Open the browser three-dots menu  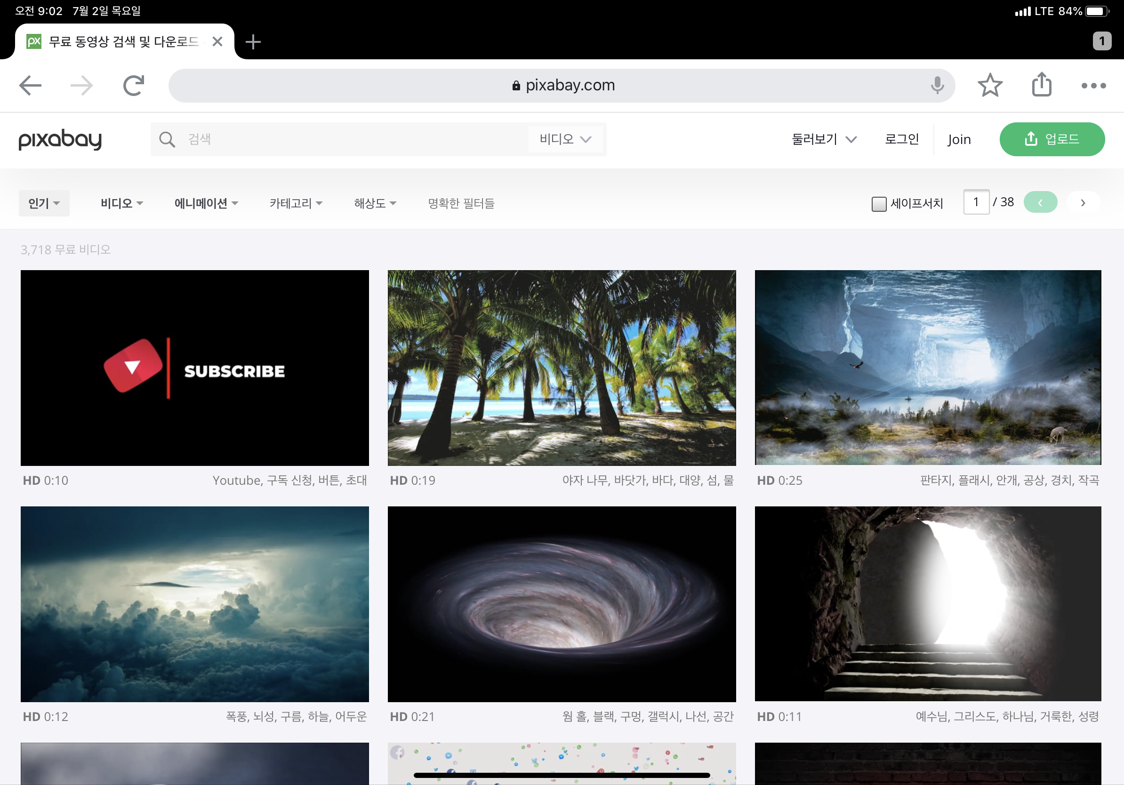(1093, 86)
